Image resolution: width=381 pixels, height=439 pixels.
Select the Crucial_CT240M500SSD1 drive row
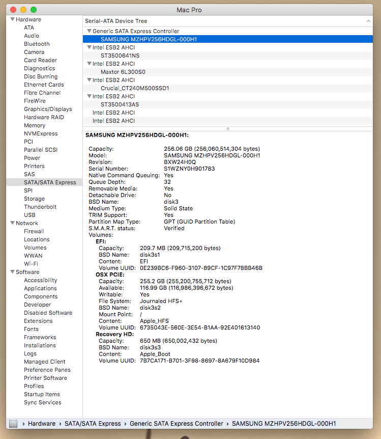[x=228, y=88]
